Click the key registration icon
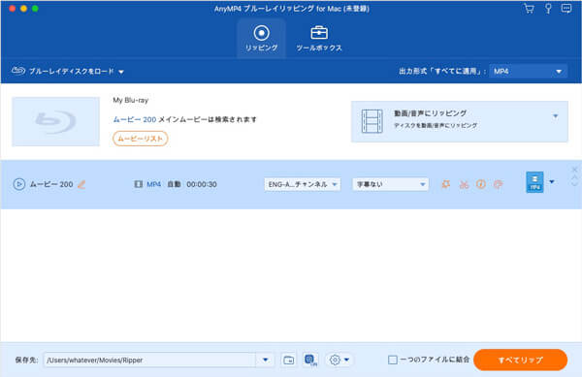This screenshot has height=377, width=582. click(x=548, y=9)
